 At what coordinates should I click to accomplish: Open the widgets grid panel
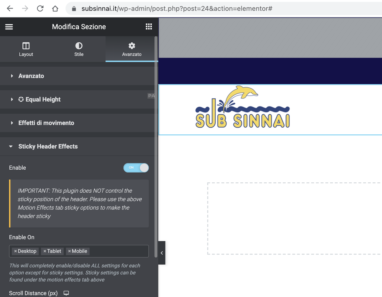149,26
